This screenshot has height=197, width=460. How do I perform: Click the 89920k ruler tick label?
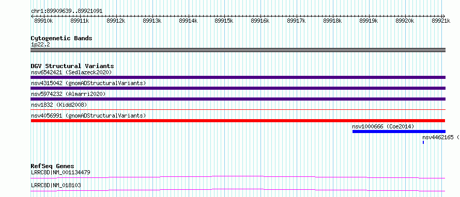pos(405,21)
